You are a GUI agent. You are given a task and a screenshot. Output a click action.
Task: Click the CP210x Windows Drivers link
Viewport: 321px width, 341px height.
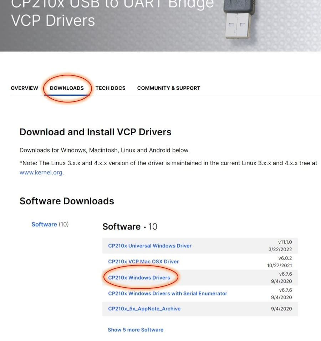point(139,278)
